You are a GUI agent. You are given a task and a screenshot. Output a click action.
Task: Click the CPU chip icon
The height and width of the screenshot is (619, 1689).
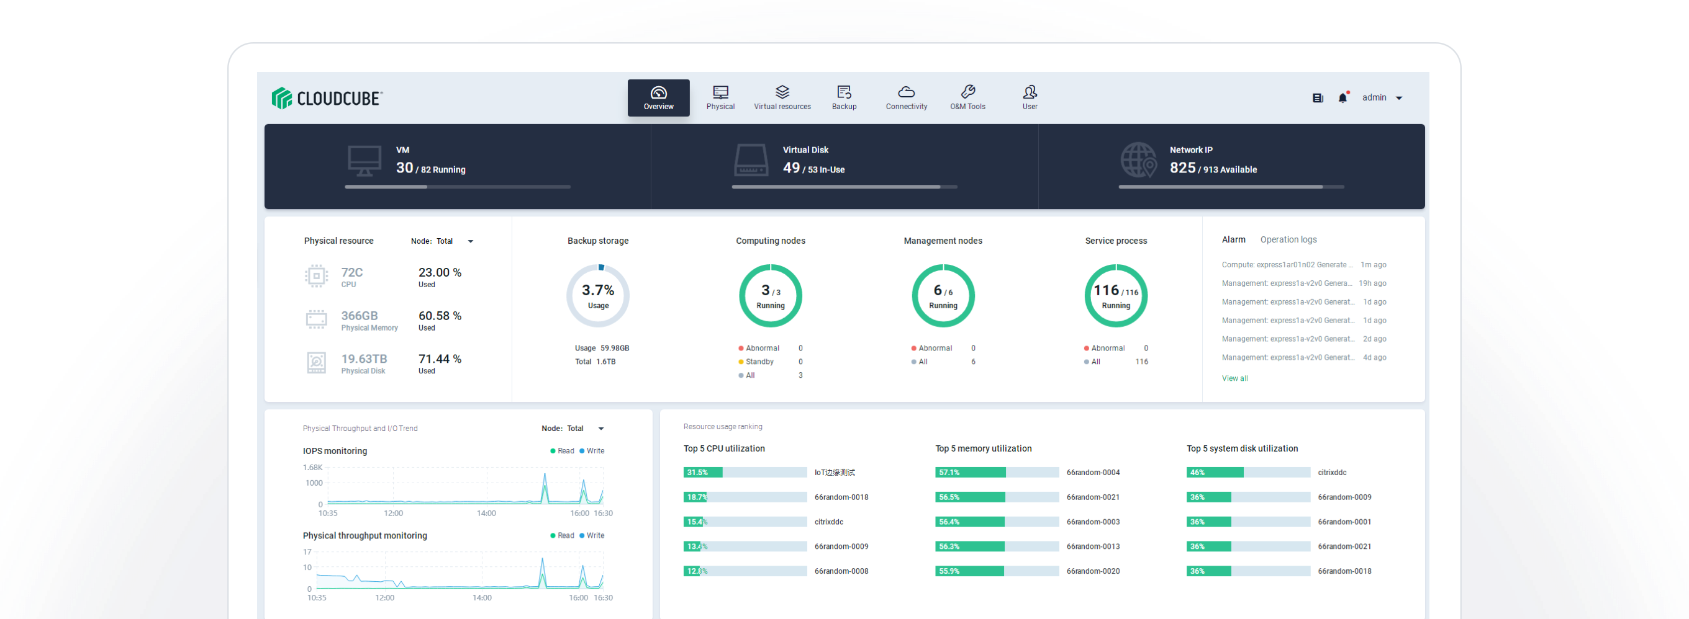[316, 276]
